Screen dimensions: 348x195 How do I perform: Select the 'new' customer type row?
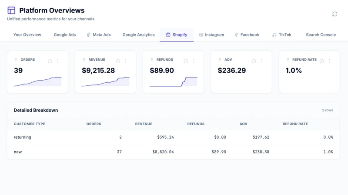(x=173, y=152)
